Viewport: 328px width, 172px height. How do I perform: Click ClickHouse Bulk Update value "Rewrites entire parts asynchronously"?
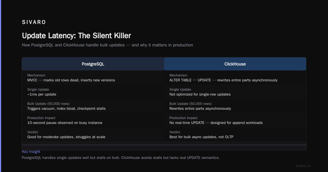[x=200, y=109]
